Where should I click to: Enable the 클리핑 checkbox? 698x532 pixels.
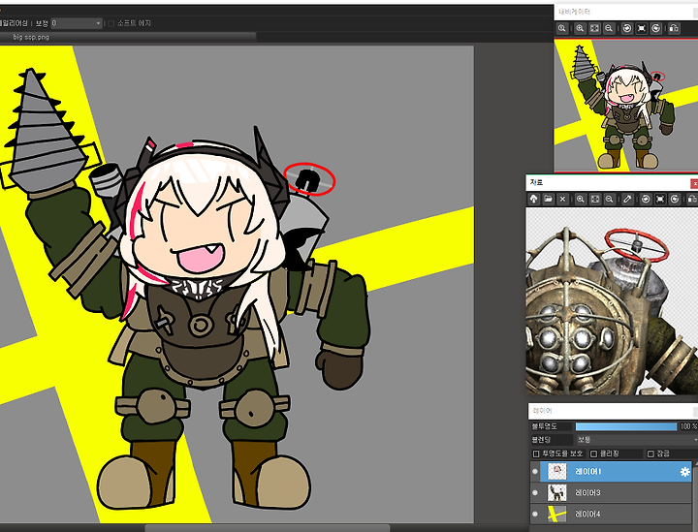pyautogui.click(x=593, y=454)
